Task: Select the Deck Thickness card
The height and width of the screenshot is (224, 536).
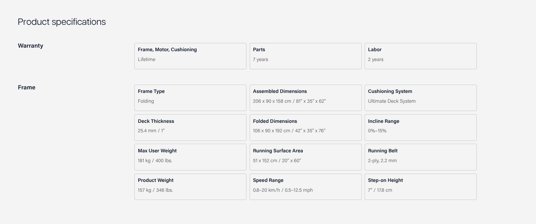Action: [x=190, y=127]
